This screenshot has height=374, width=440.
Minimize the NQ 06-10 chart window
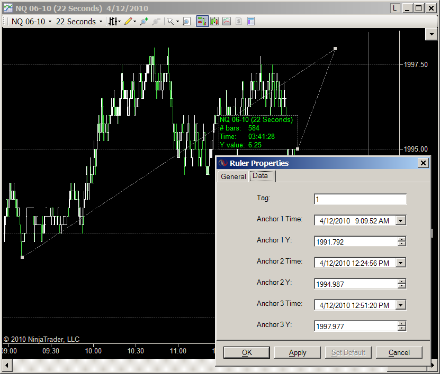(x=407, y=8)
